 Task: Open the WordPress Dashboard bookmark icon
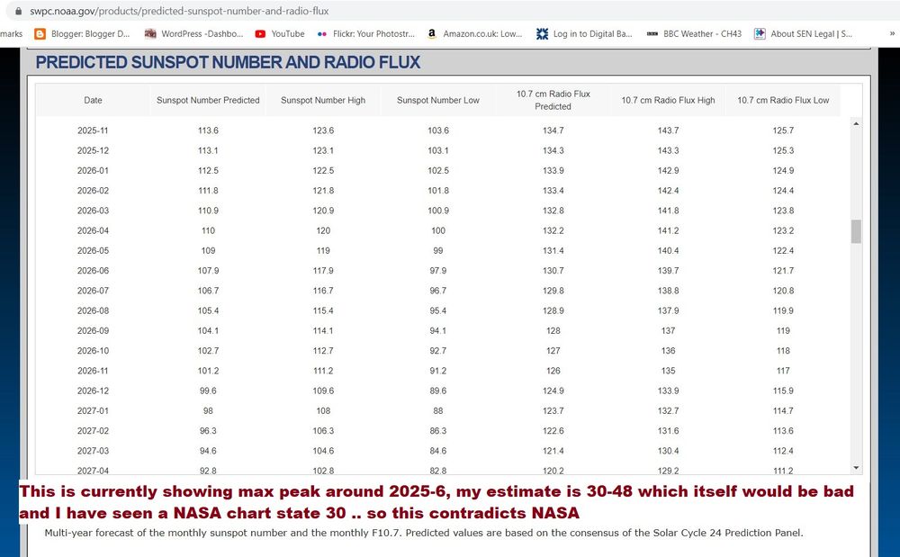click(150, 34)
